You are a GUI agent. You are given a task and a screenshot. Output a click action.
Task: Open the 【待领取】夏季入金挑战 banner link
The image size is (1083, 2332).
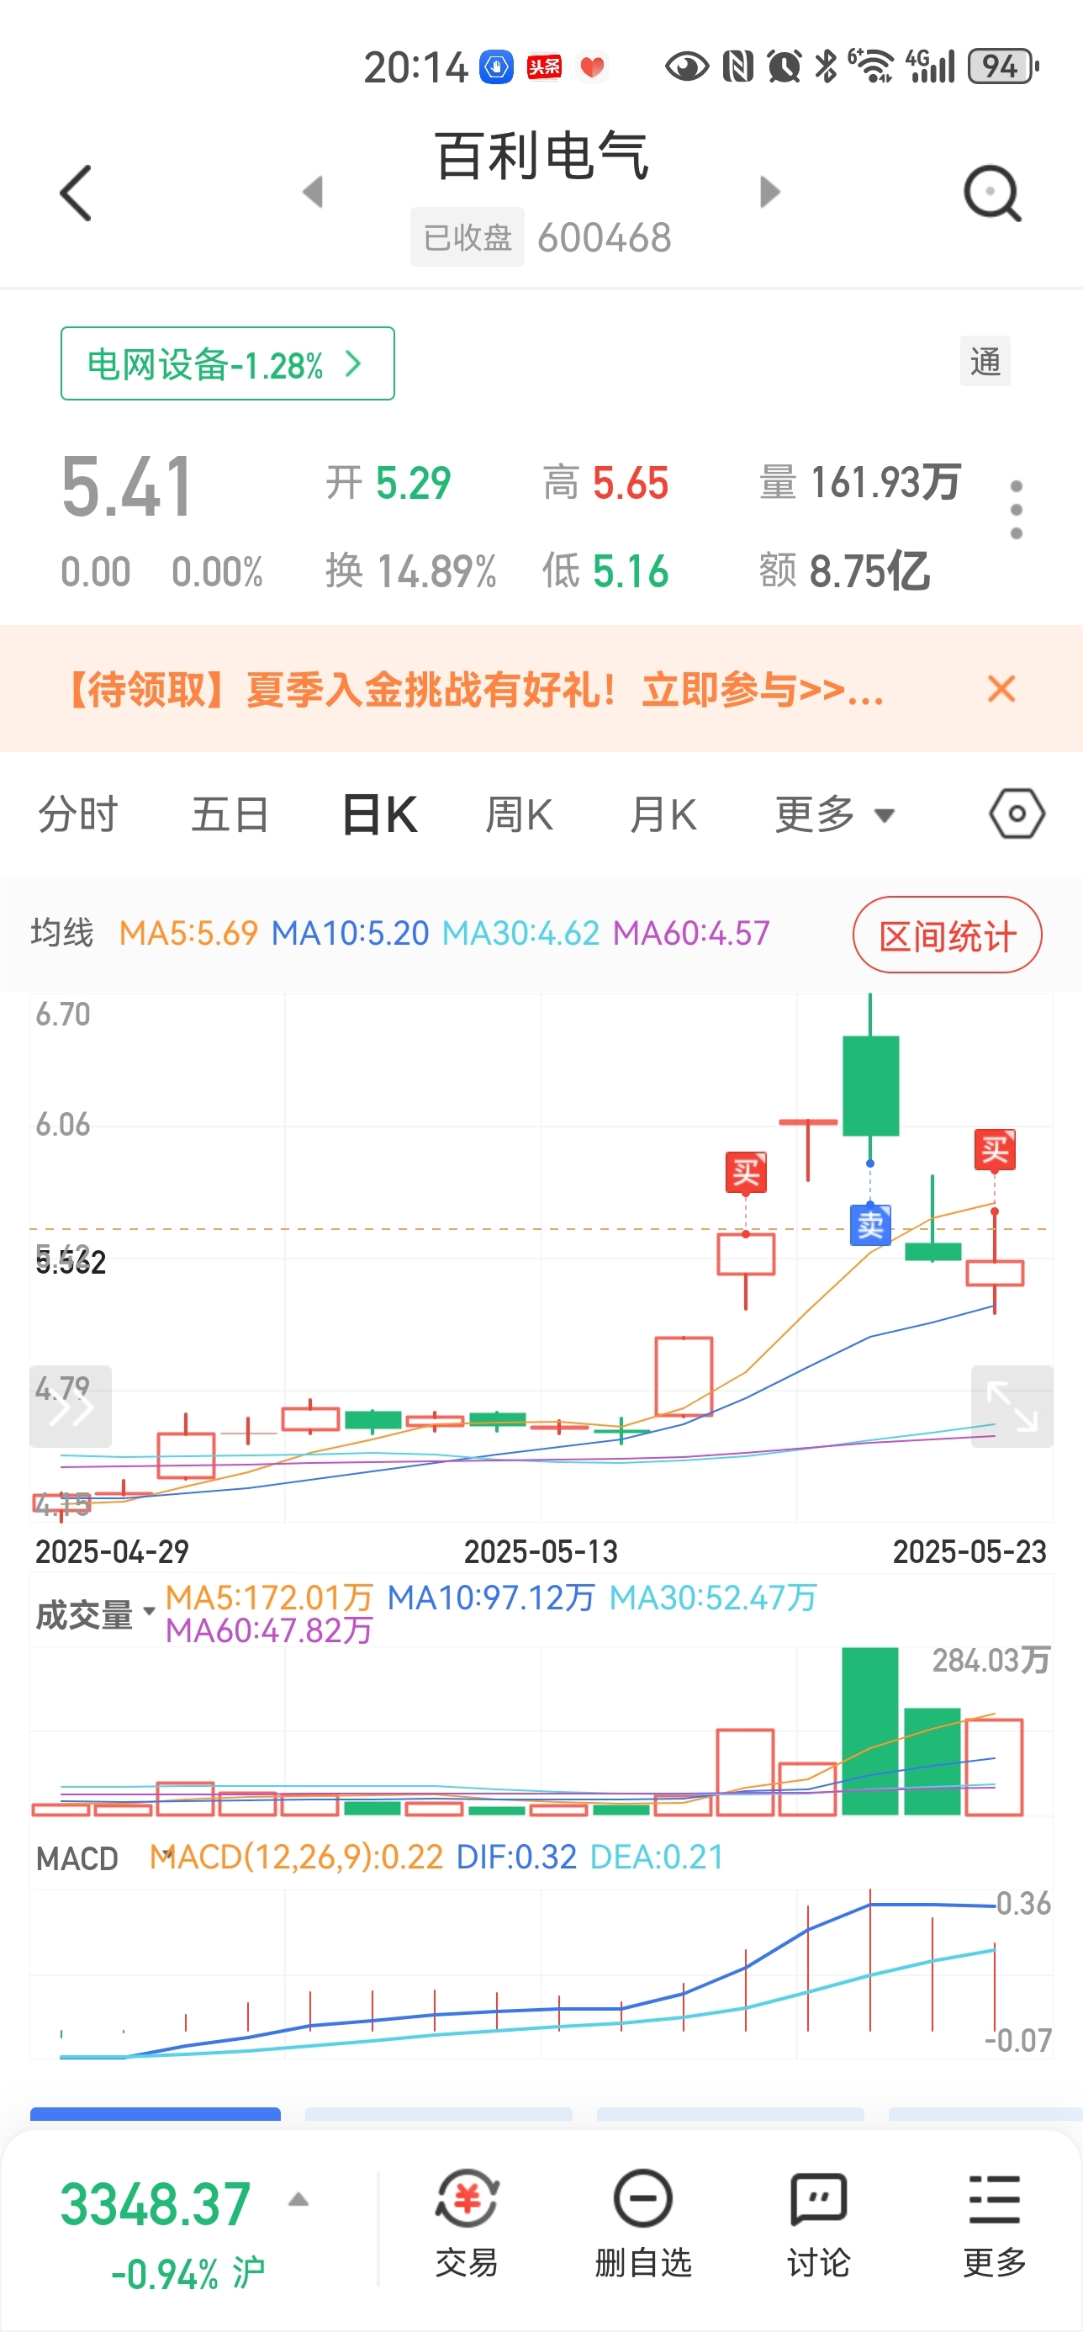(472, 690)
